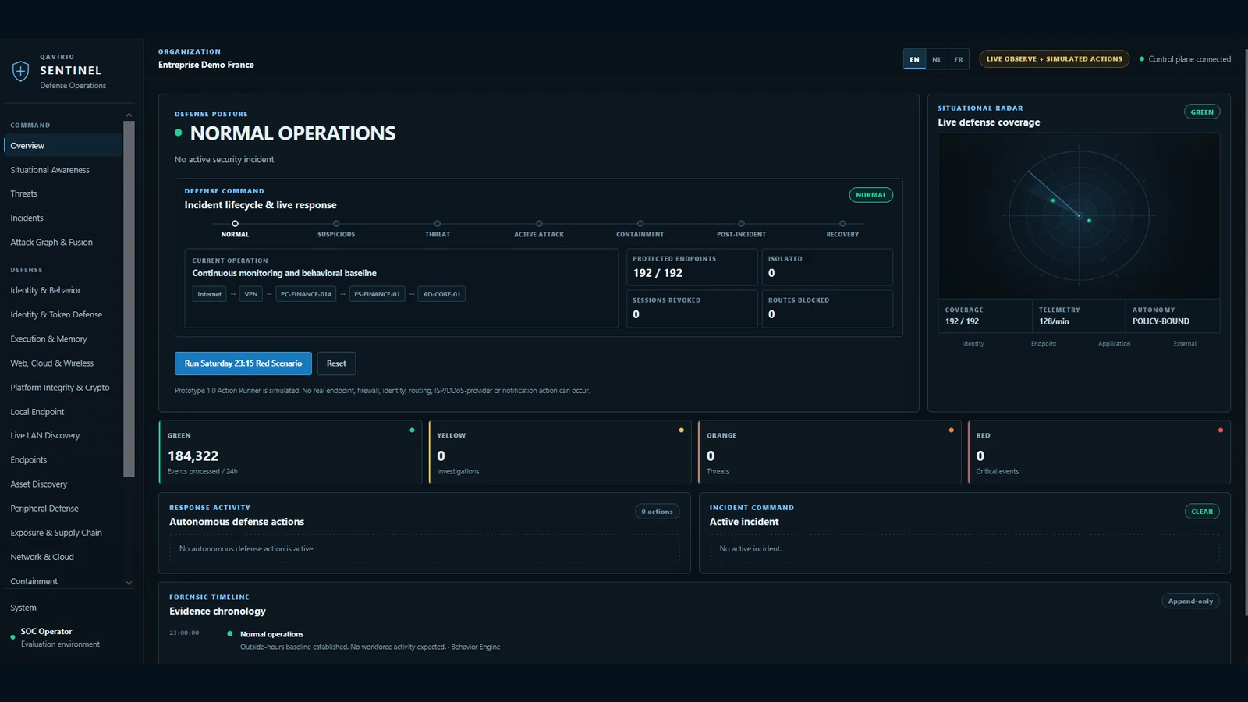Click the Append-only timeline badge
The height and width of the screenshot is (702, 1248).
1190,601
